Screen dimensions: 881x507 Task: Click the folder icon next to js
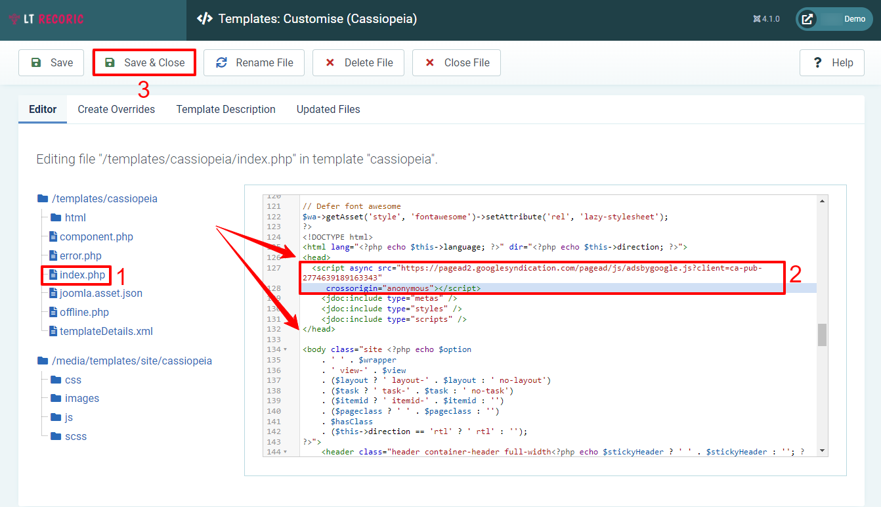[56, 417]
